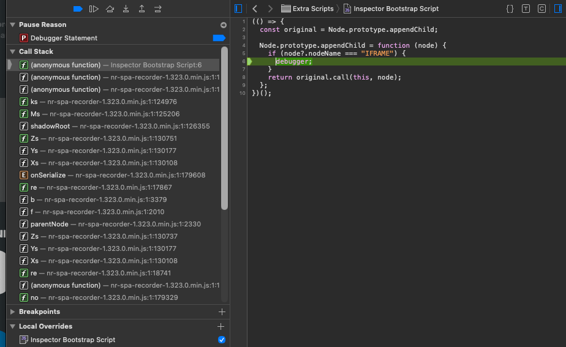Click line number 8 in the gutter
The height and width of the screenshot is (347, 566).
244,77
